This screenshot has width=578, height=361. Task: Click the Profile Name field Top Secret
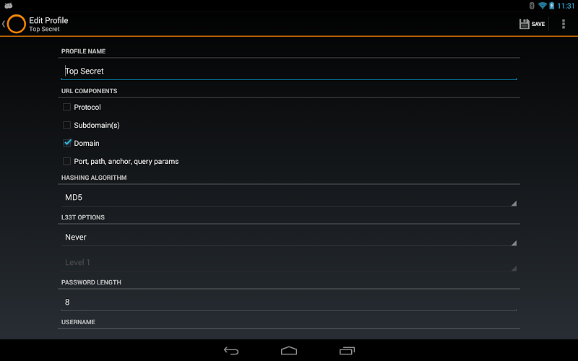[x=289, y=71]
